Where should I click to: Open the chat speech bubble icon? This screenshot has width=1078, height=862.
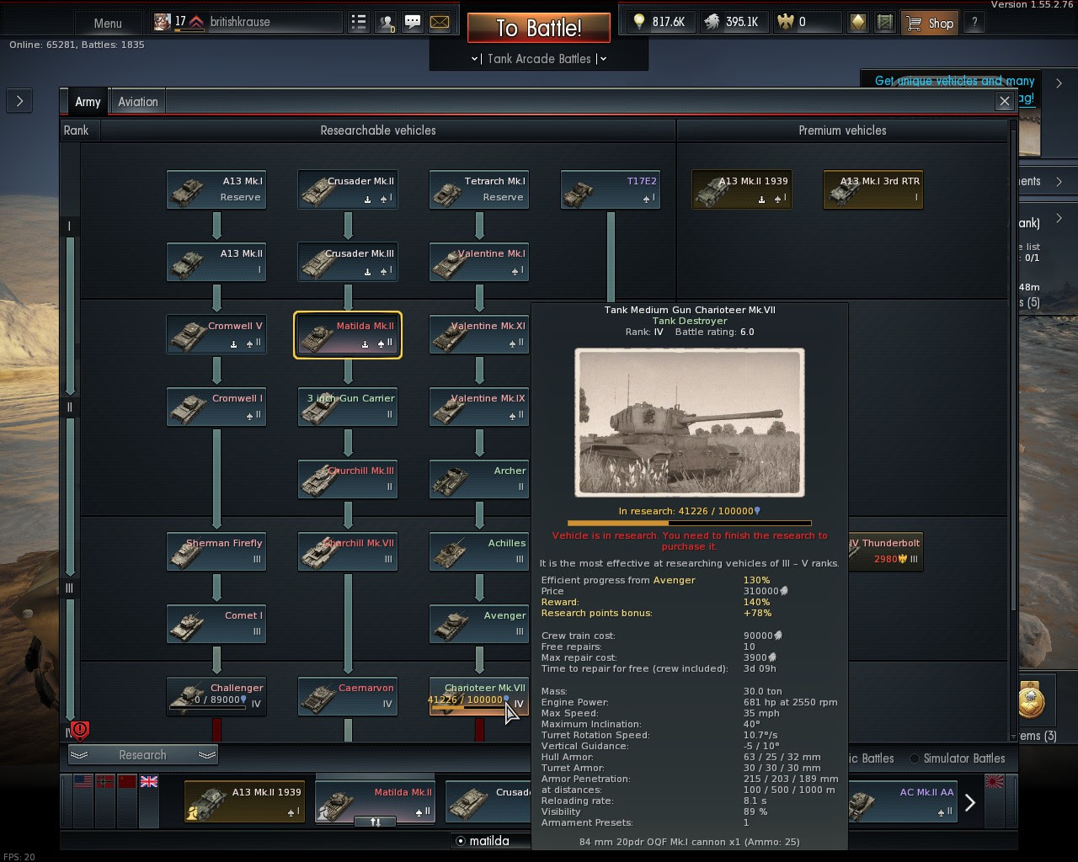coord(413,23)
